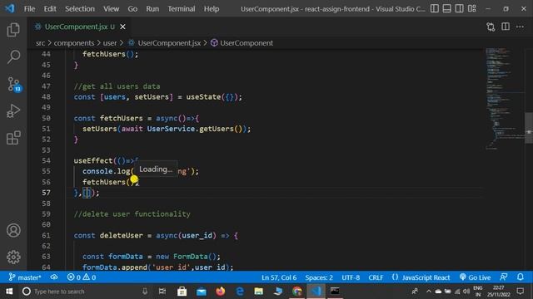This screenshot has width=533, height=299.
Task: Open Task View on taskbar
Action: point(162,292)
